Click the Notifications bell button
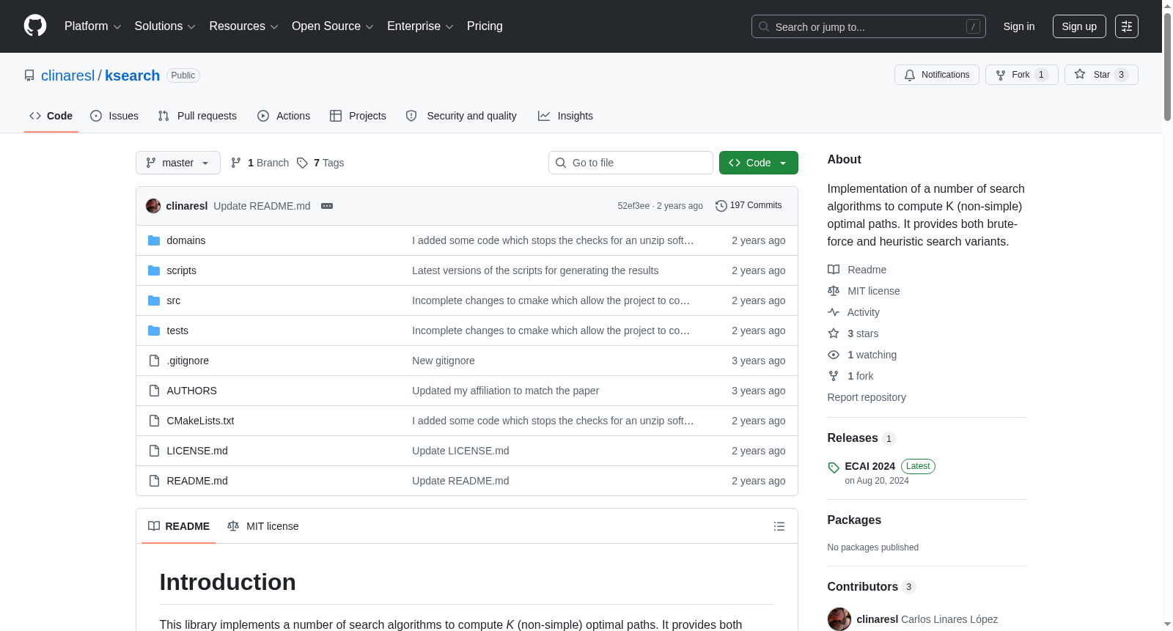Screen dimensions: 1173x631 point(936,75)
